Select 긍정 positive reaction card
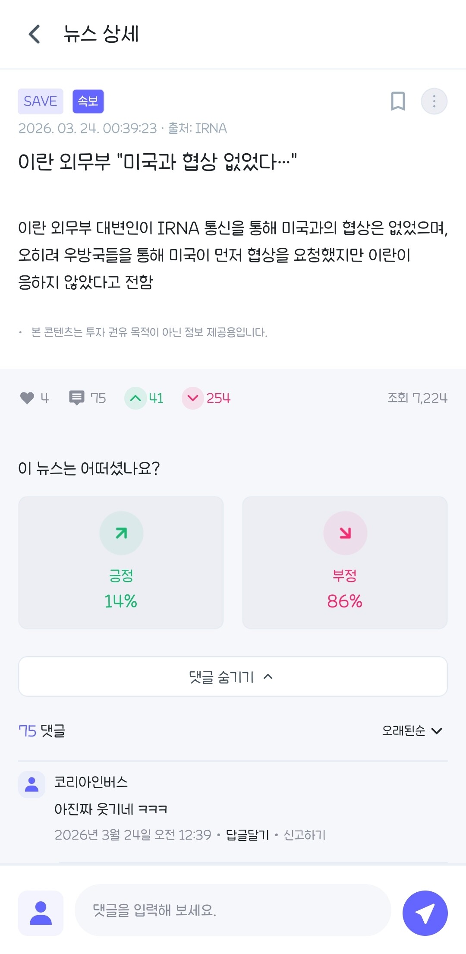 pyautogui.click(x=121, y=562)
